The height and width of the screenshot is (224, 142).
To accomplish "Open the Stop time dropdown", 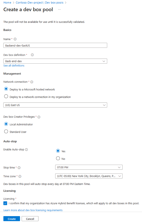I will (x=89, y=167).
